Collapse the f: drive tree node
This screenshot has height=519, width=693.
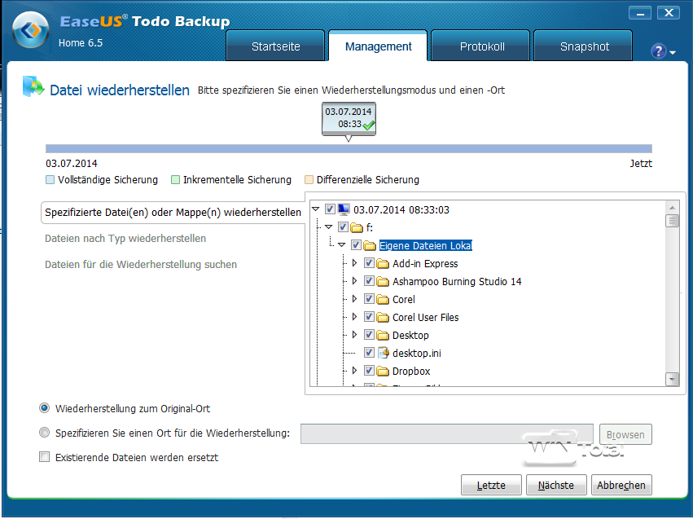point(328,227)
